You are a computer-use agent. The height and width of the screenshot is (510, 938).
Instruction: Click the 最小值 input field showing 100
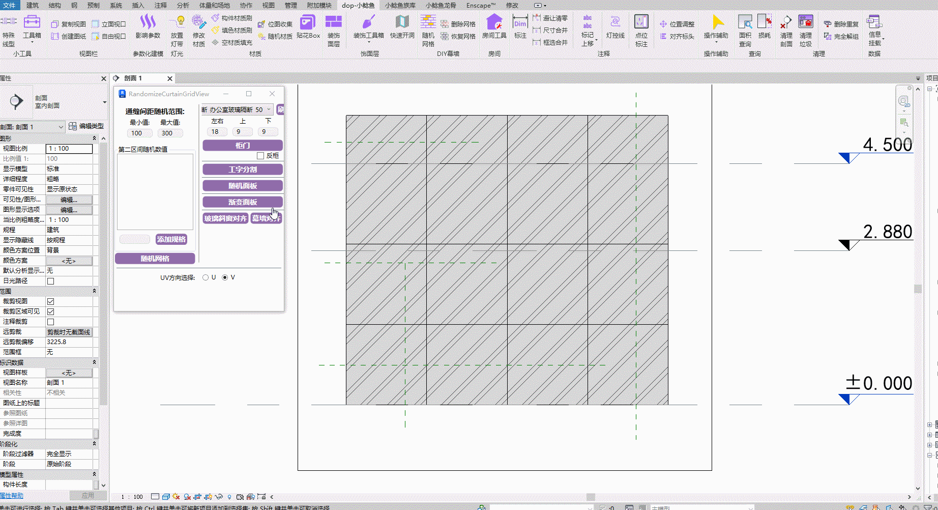tap(139, 133)
